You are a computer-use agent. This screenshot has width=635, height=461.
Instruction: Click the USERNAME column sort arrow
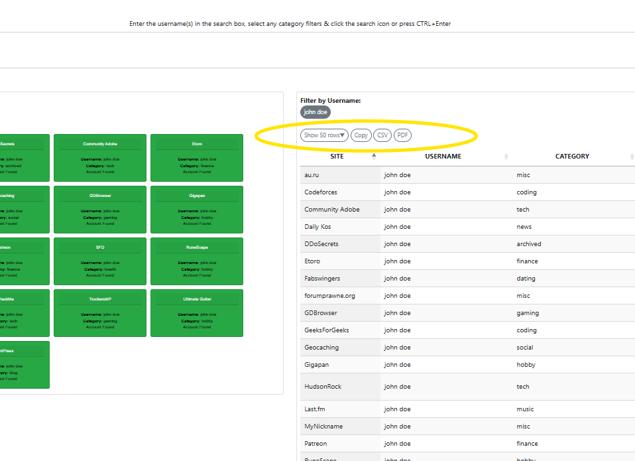click(x=506, y=157)
